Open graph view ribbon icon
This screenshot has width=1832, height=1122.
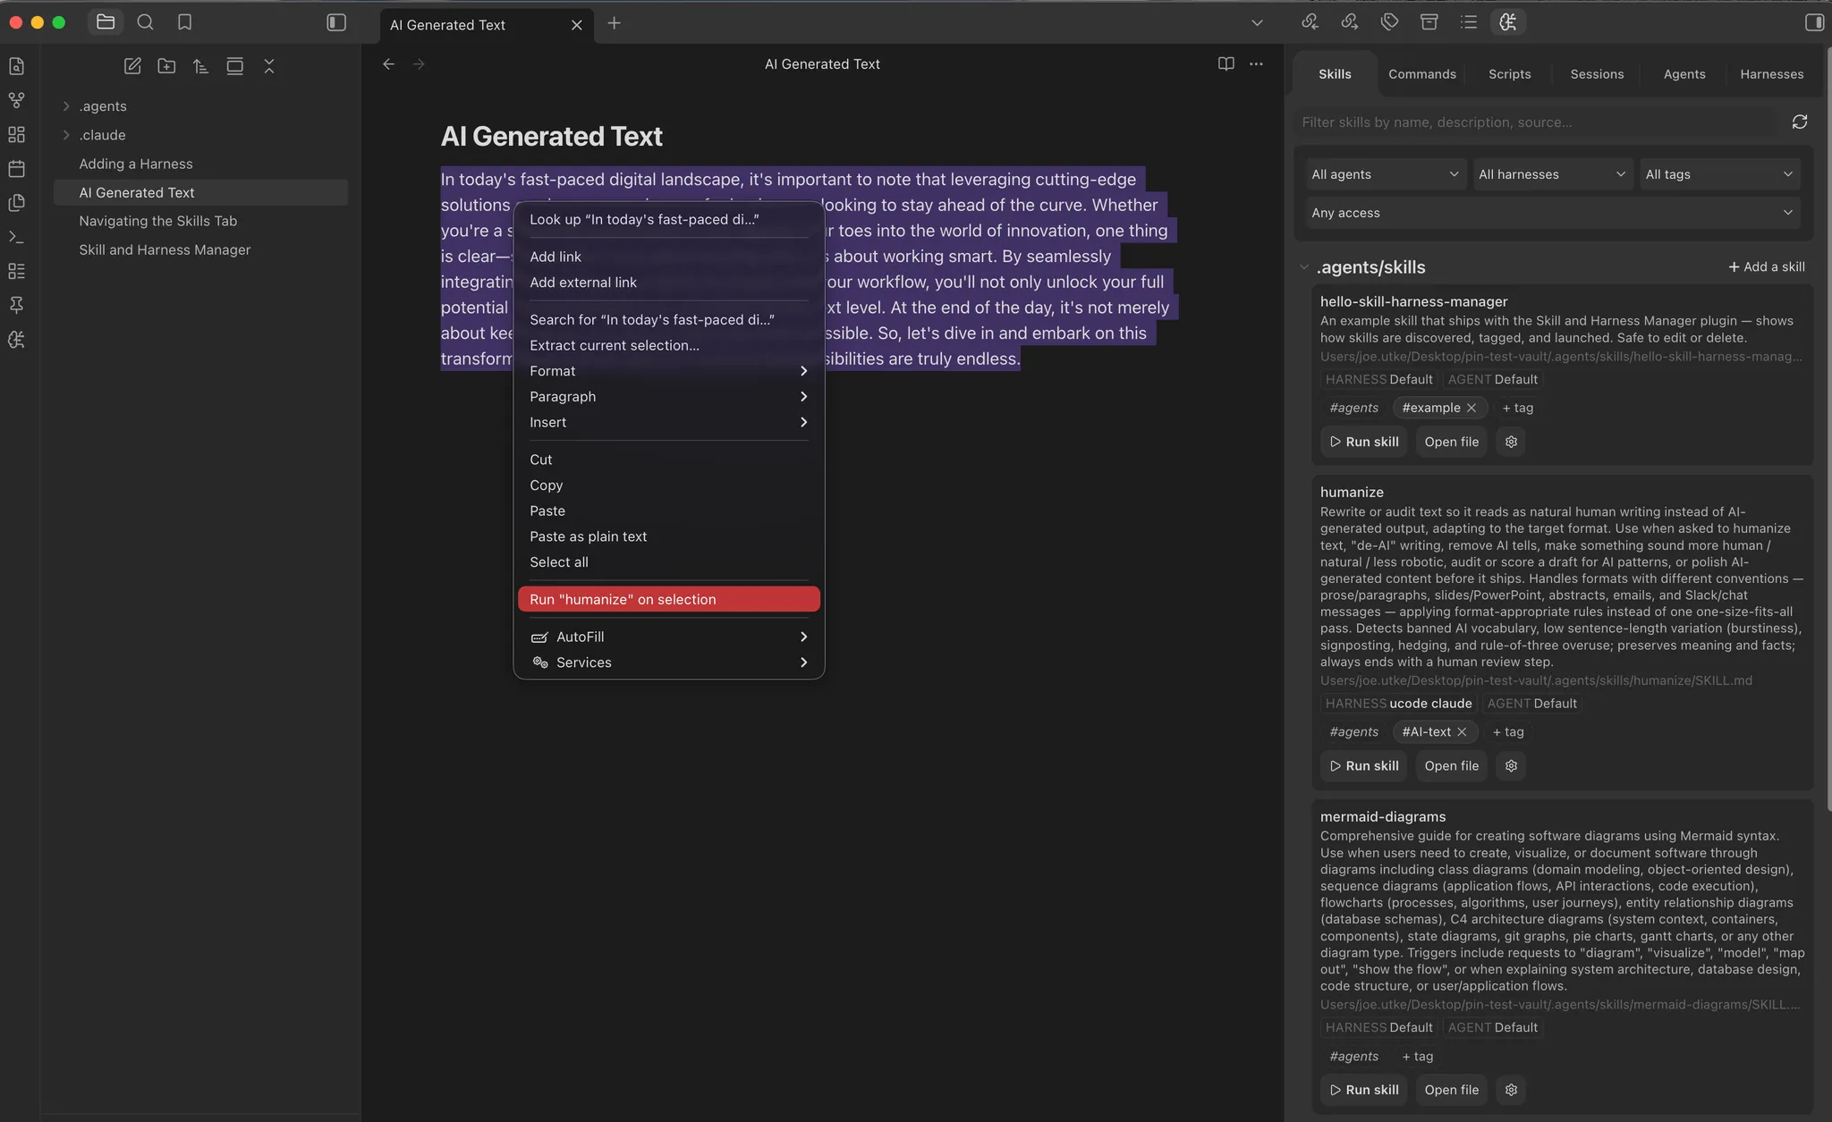16,100
